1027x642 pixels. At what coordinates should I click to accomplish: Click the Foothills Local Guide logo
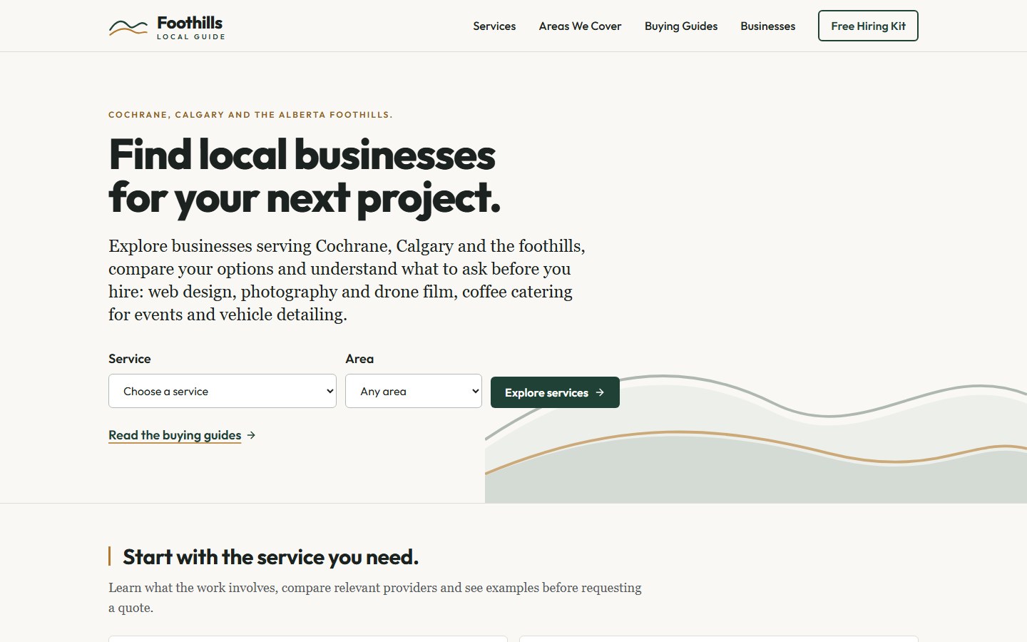167,27
